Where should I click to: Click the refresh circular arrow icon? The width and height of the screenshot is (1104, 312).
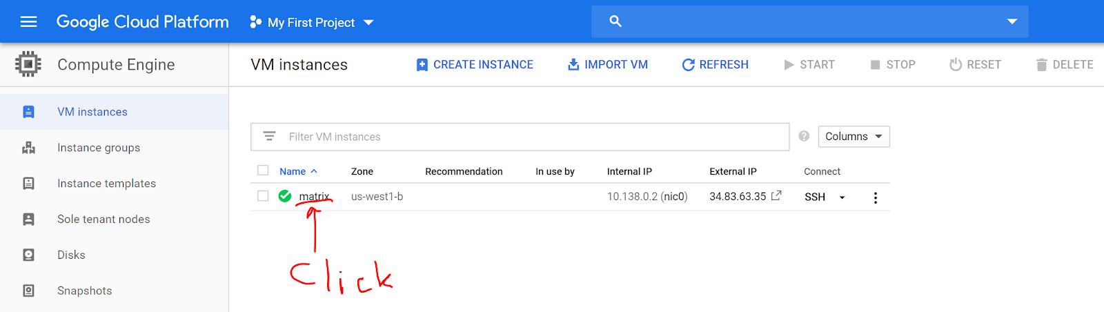pos(688,65)
